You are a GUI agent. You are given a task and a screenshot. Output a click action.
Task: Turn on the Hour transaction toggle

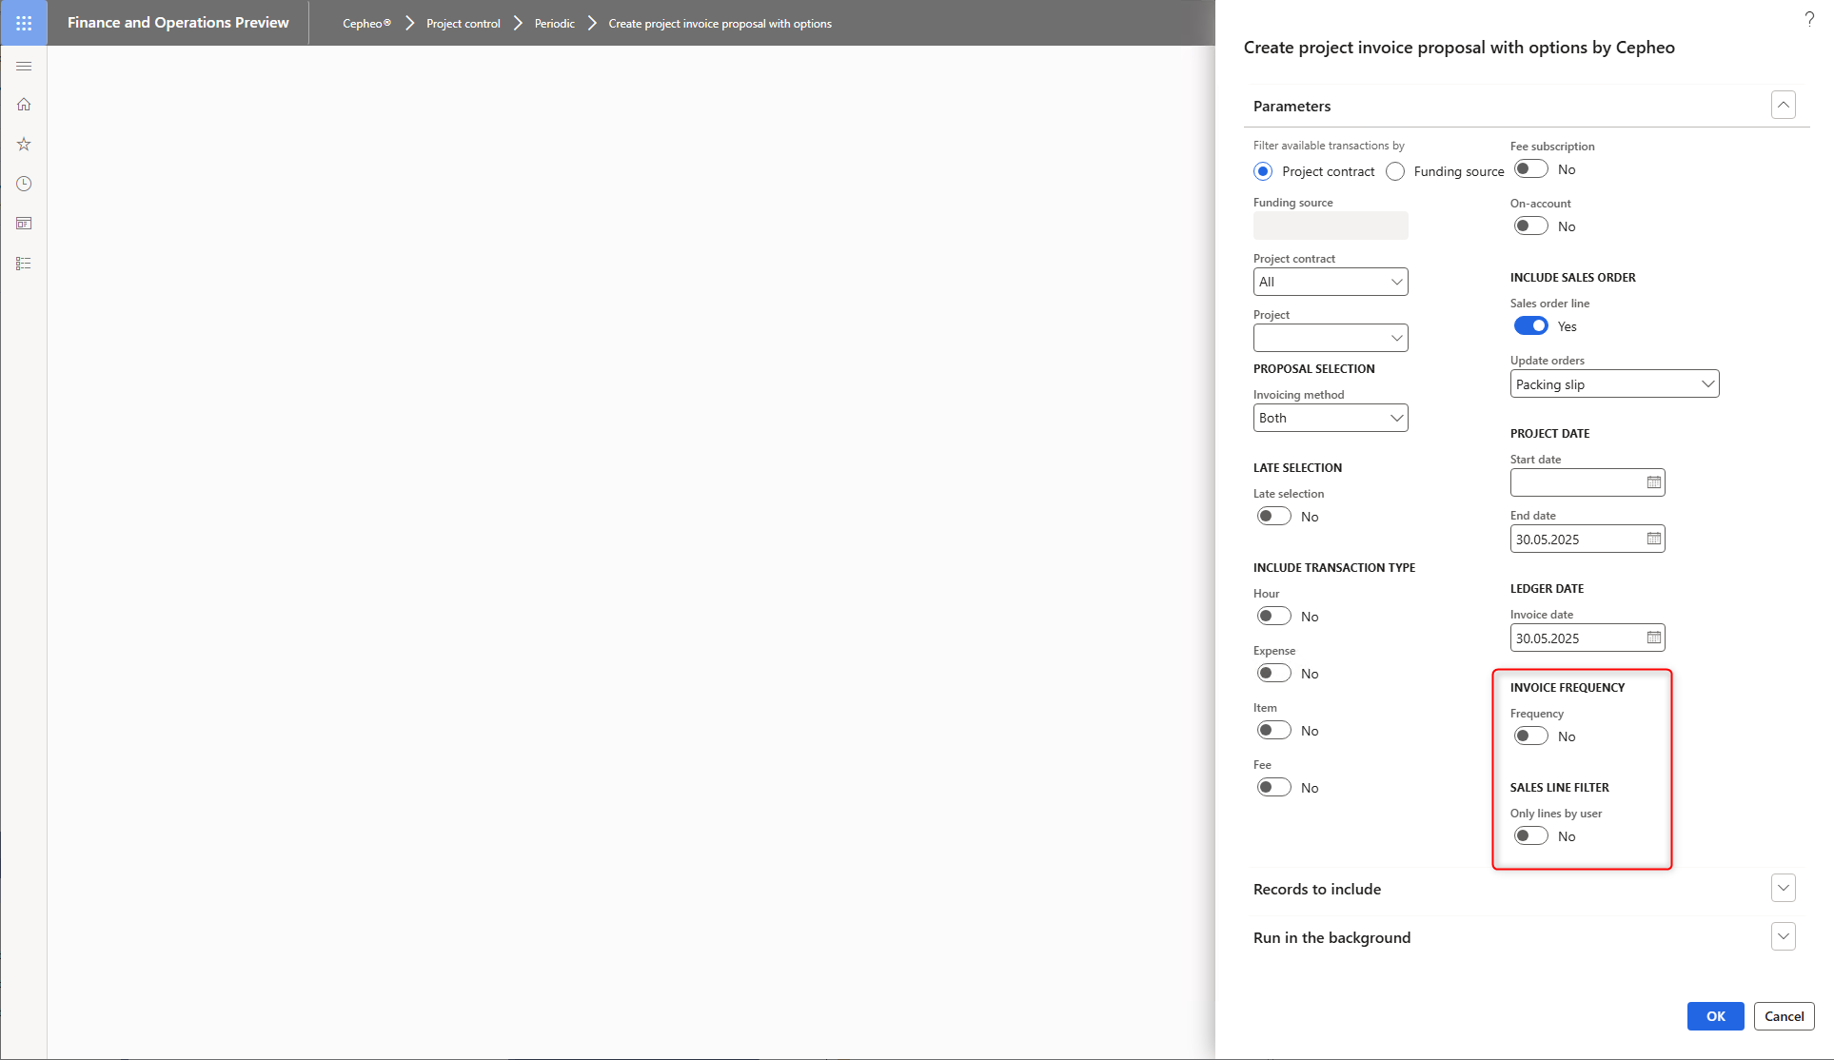click(1273, 617)
